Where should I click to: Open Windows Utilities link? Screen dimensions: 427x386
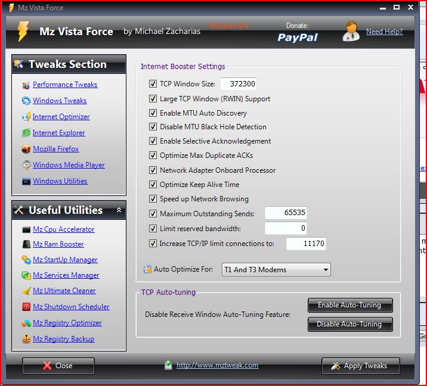click(x=60, y=181)
